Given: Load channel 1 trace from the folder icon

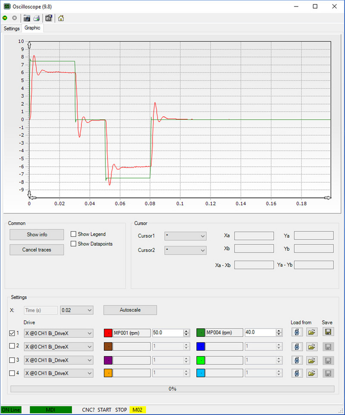Looking at the screenshot, I should click(x=312, y=333).
